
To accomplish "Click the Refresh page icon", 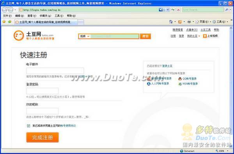I will point(173,10).
